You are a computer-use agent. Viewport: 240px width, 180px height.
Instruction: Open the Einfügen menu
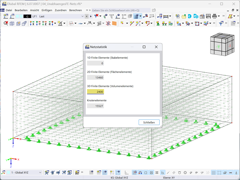[47, 10]
